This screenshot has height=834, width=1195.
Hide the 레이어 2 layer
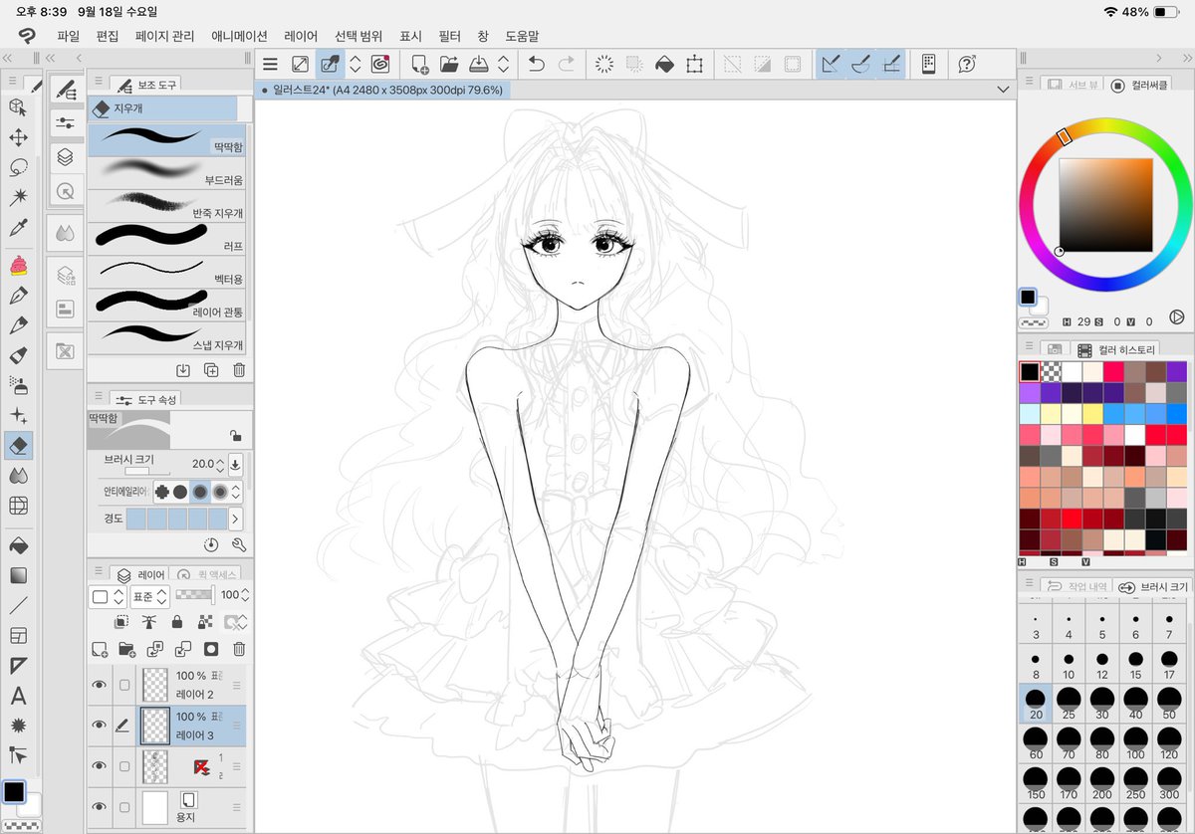click(99, 685)
